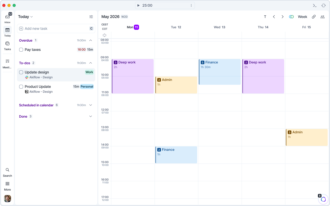Expand Scheduled in calendar section
Image resolution: width=330 pixels, height=206 pixels.
coord(91,105)
